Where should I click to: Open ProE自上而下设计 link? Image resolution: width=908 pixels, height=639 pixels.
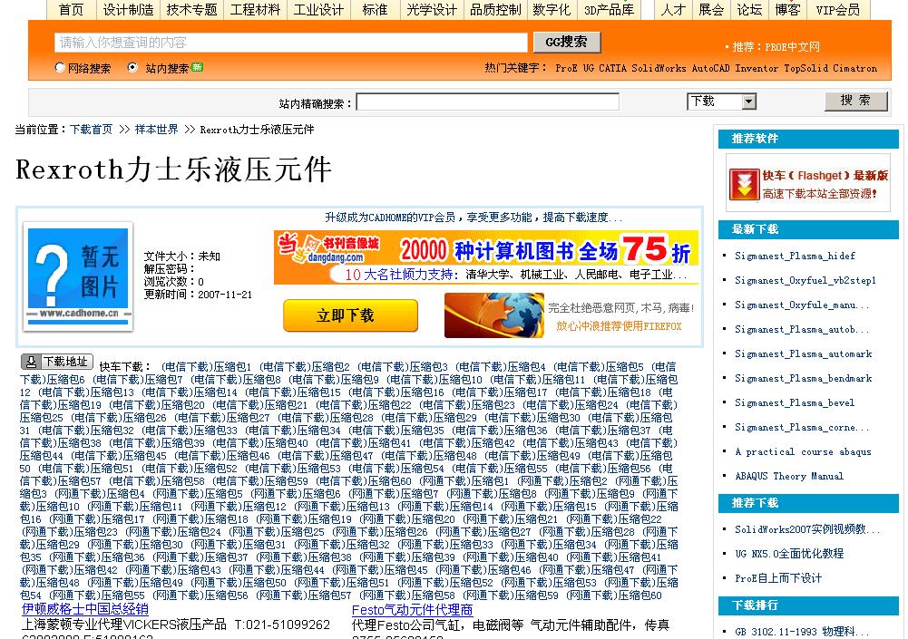[x=778, y=577]
